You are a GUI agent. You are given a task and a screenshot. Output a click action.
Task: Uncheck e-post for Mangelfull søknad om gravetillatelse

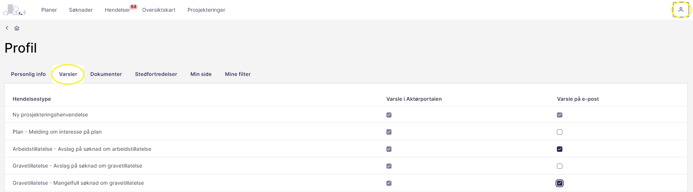(x=559, y=183)
